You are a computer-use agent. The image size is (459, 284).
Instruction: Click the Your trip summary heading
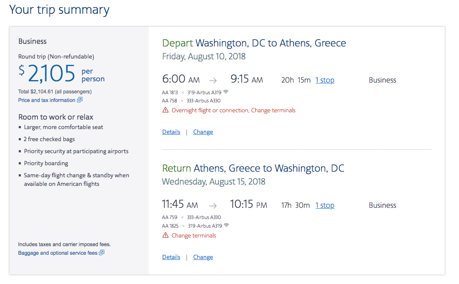point(59,10)
